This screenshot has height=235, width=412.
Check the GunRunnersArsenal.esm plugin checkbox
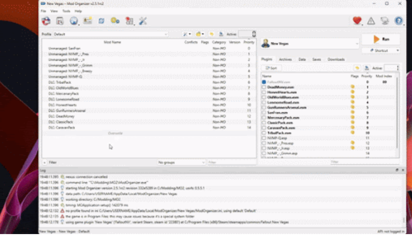coord(264,107)
